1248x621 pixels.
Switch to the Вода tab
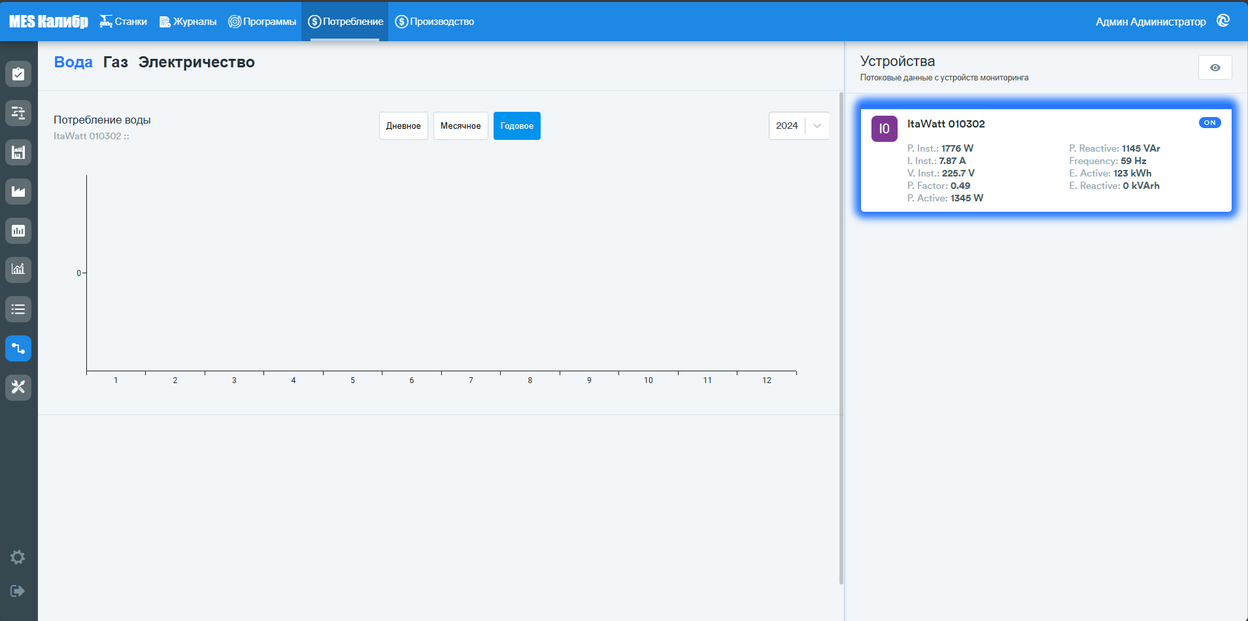click(73, 62)
